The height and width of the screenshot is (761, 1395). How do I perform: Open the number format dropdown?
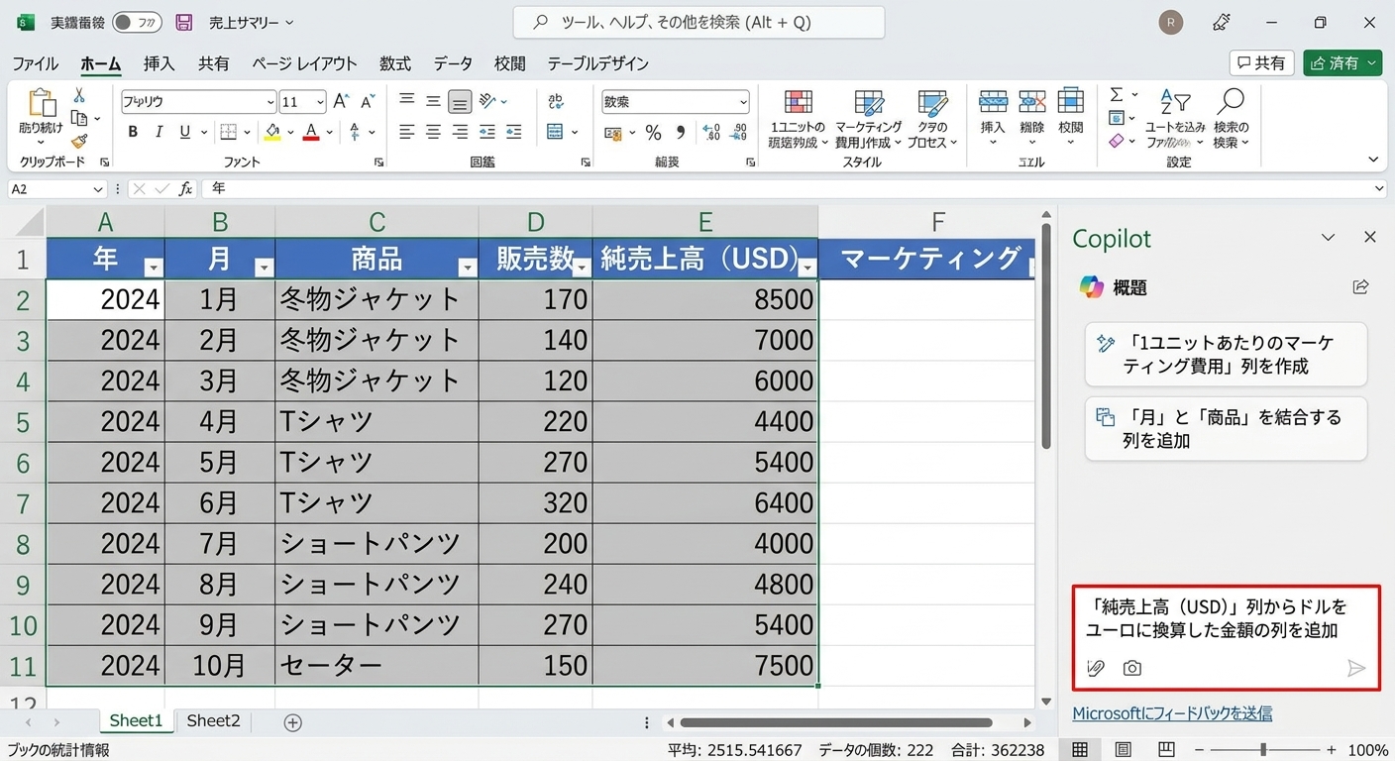click(743, 102)
